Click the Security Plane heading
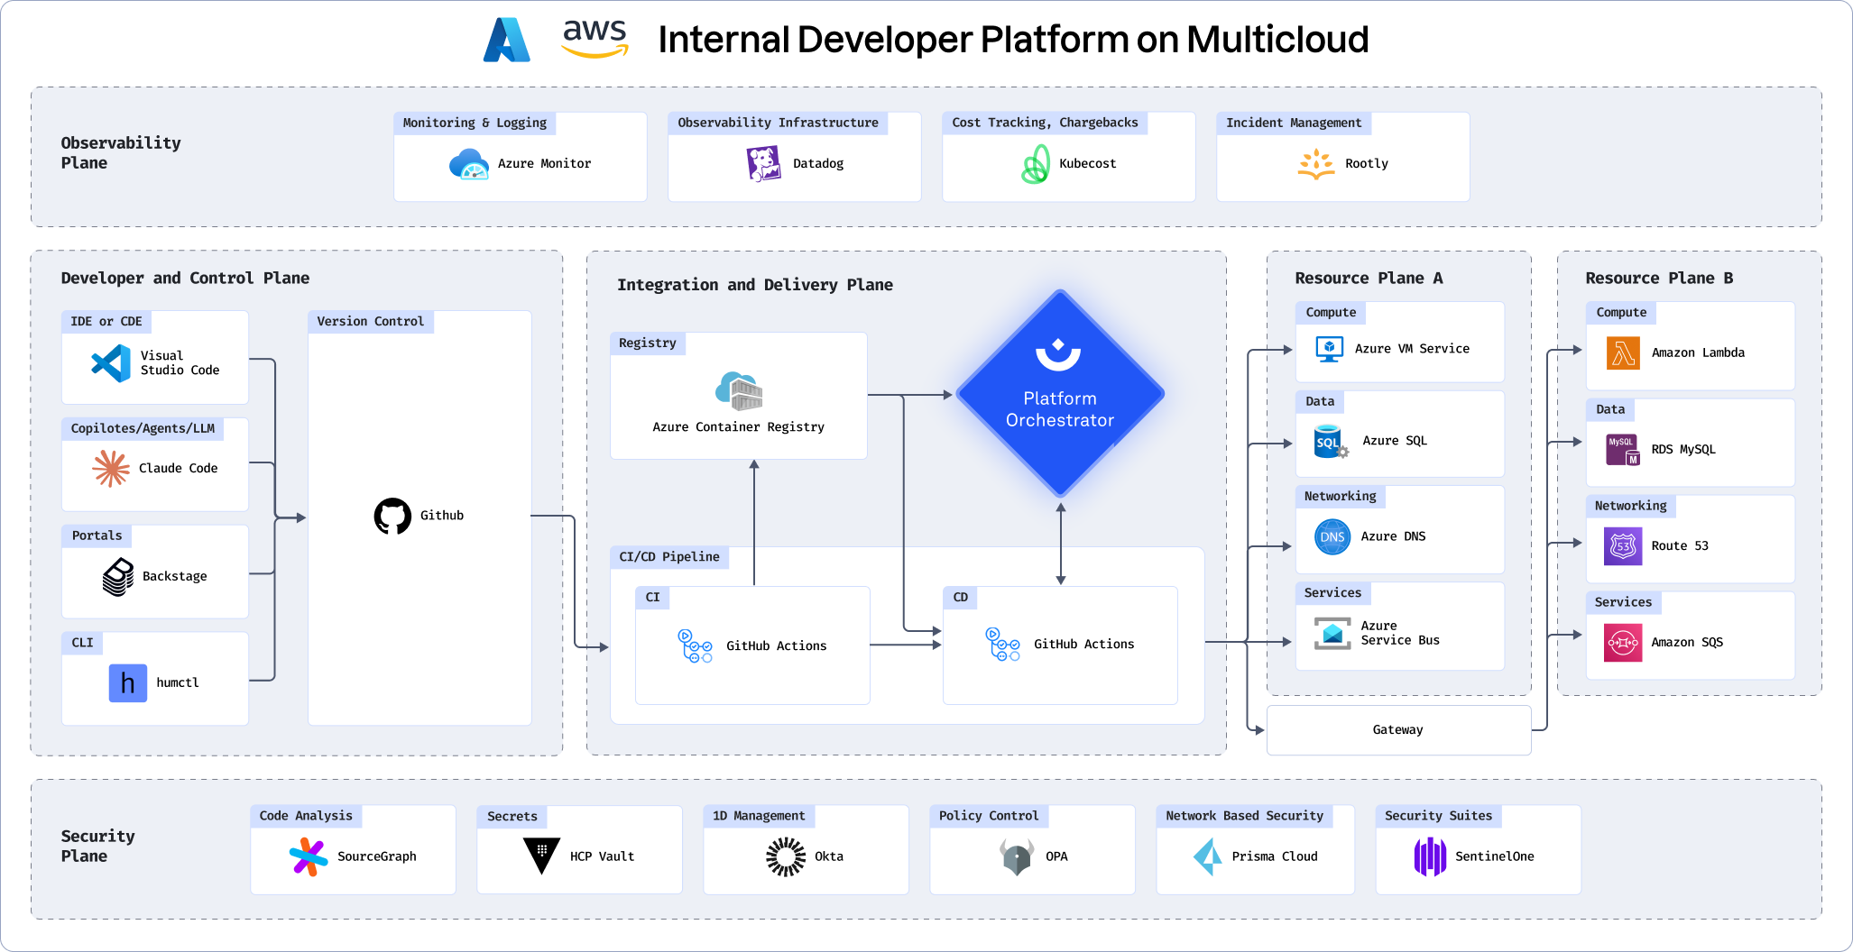The width and height of the screenshot is (1853, 952). point(97,847)
